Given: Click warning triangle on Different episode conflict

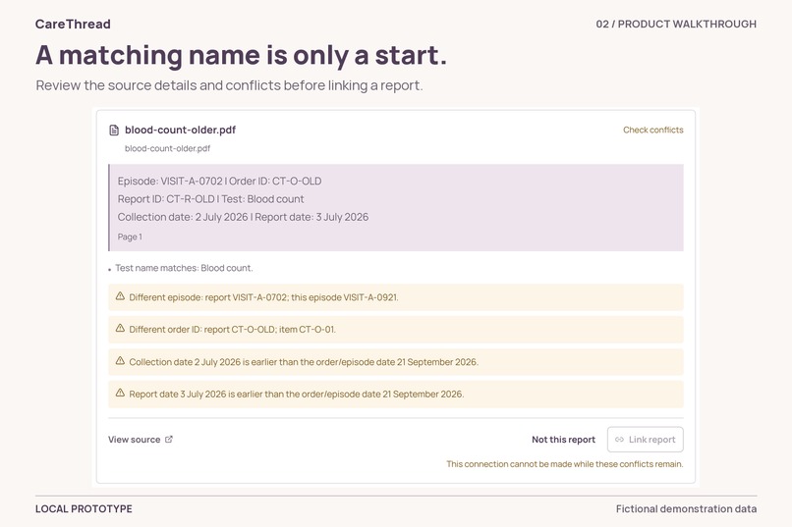Looking at the screenshot, I should tap(120, 296).
